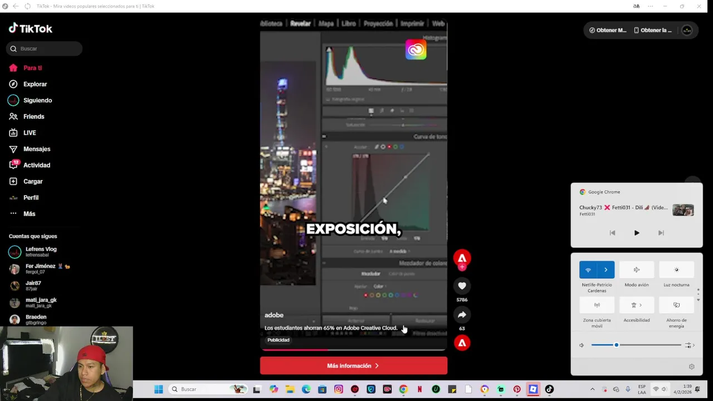This screenshot has height=401, width=713.
Task: Open TikTok app from the taskbar
Action: tap(549, 389)
